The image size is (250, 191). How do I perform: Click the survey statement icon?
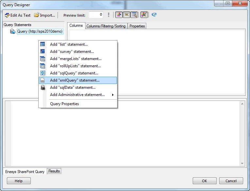[x=43, y=51]
